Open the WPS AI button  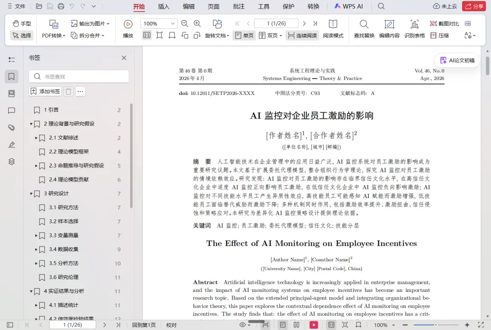[348, 6]
